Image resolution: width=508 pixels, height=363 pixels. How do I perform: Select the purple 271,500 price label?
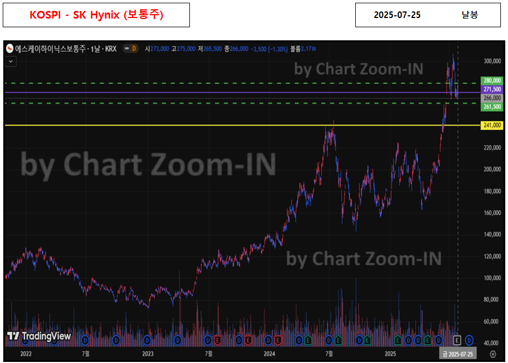492,89
